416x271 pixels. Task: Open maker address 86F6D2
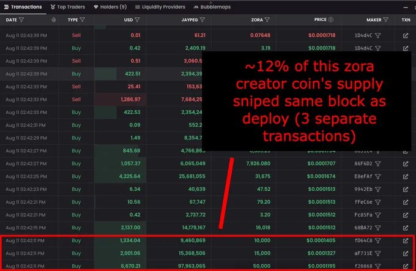pos(363,163)
